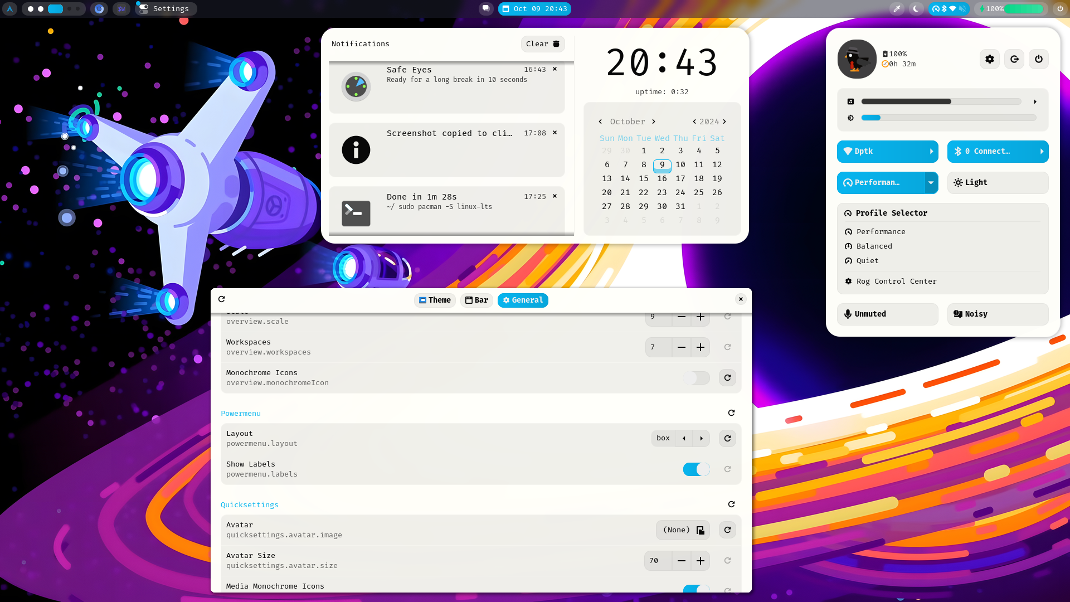1070x602 pixels.
Task: Increase the Workspaces count with plus
Action: 701,347
